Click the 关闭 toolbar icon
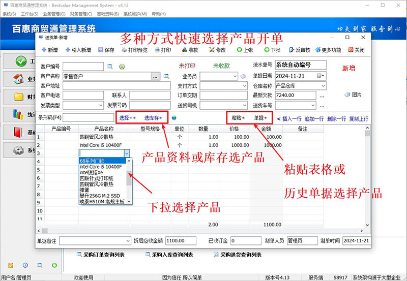This screenshot has width=407, height=281. (351, 50)
